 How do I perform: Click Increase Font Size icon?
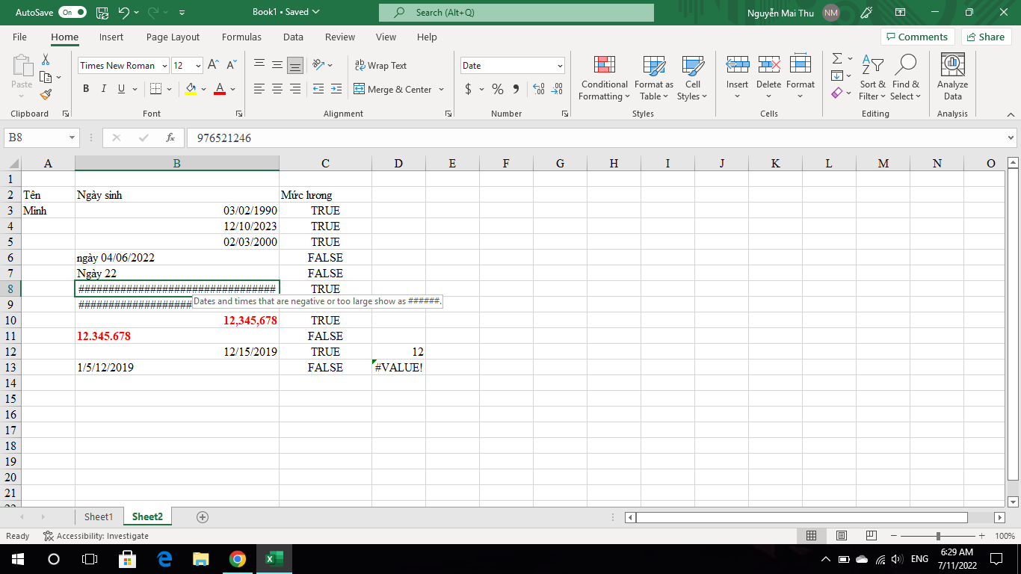213,65
